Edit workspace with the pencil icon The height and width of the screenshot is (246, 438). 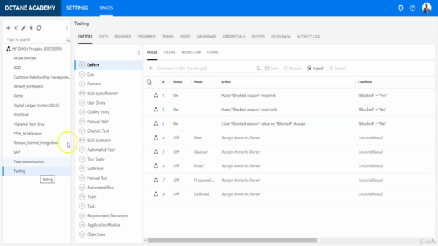pyautogui.click(x=23, y=28)
